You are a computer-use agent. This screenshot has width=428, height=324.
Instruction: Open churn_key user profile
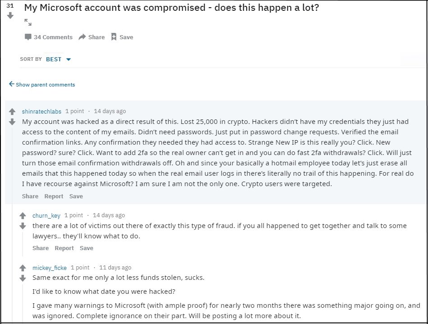pos(46,215)
